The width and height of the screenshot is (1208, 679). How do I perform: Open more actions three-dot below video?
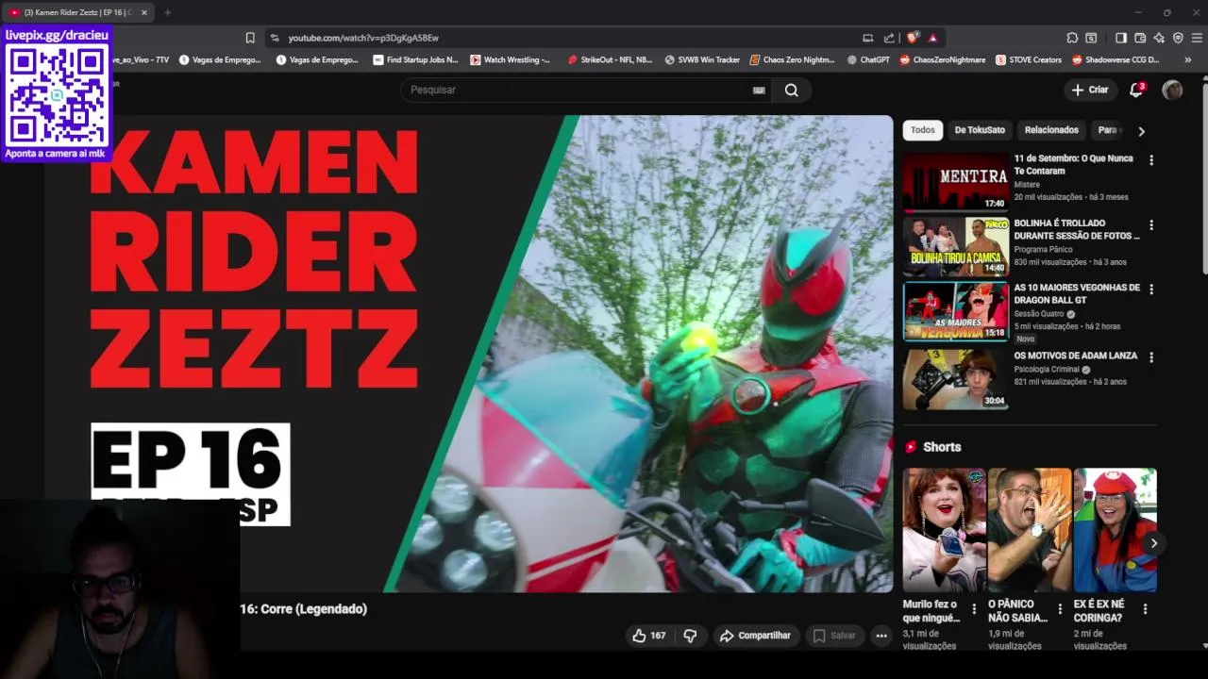click(881, 636)
